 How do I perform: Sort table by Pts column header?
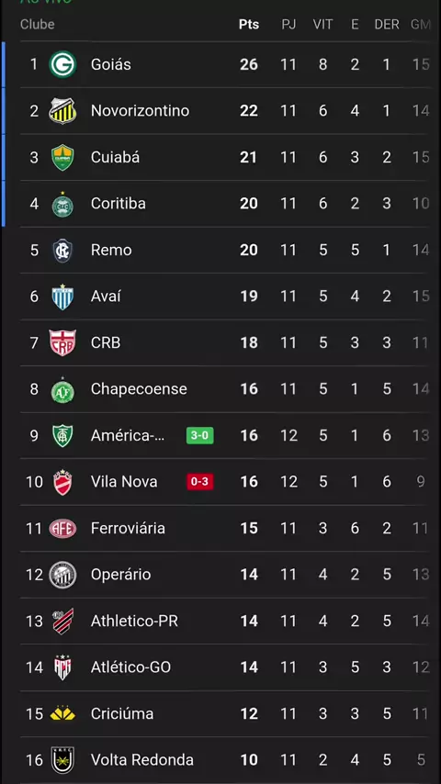tap(249, 25)
